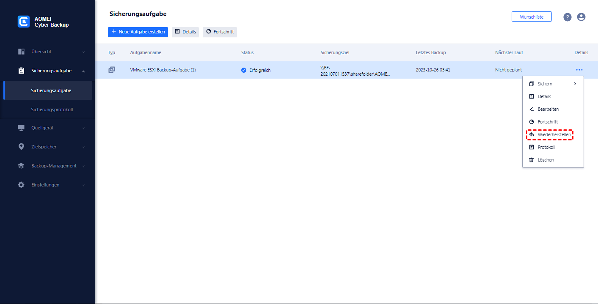Click the Quellgerät monitor icon

coord(21,128)
